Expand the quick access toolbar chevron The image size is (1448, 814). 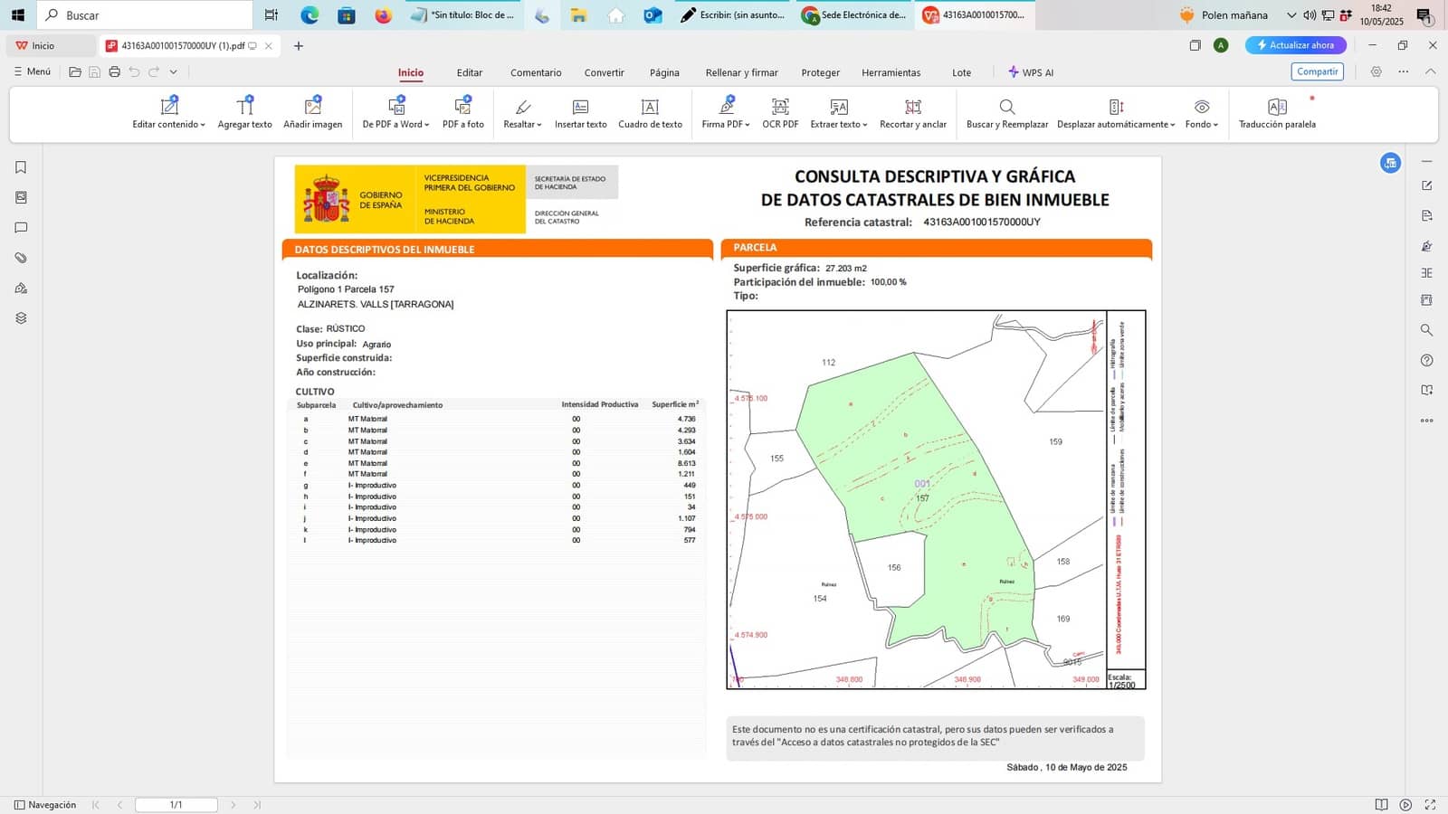(173, 71)
